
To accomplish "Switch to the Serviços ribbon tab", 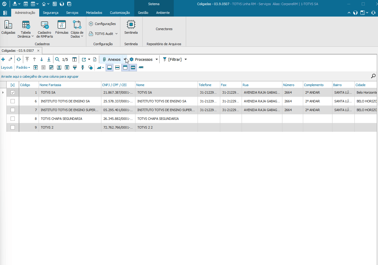I will [72, 13].
